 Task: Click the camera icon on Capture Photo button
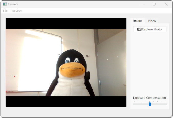point(139,29)
